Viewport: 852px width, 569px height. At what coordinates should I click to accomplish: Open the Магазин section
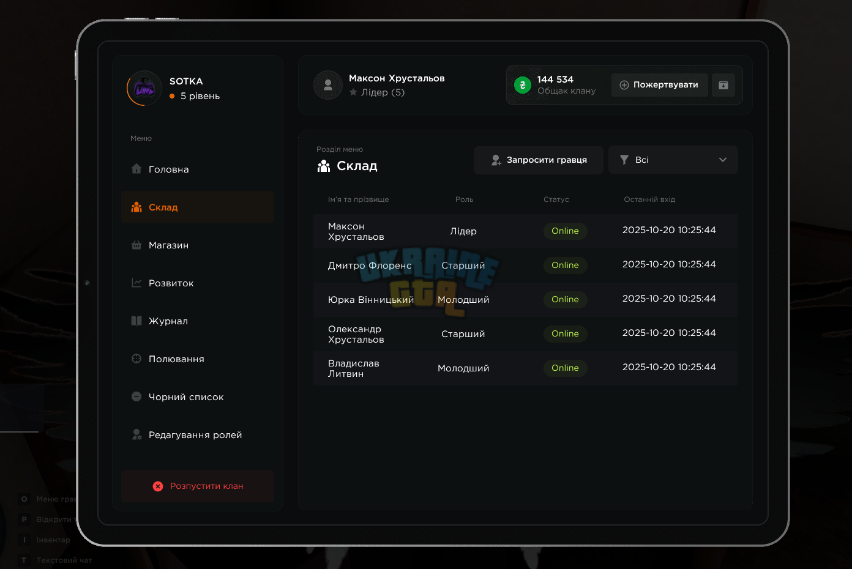tap(198, 245)
